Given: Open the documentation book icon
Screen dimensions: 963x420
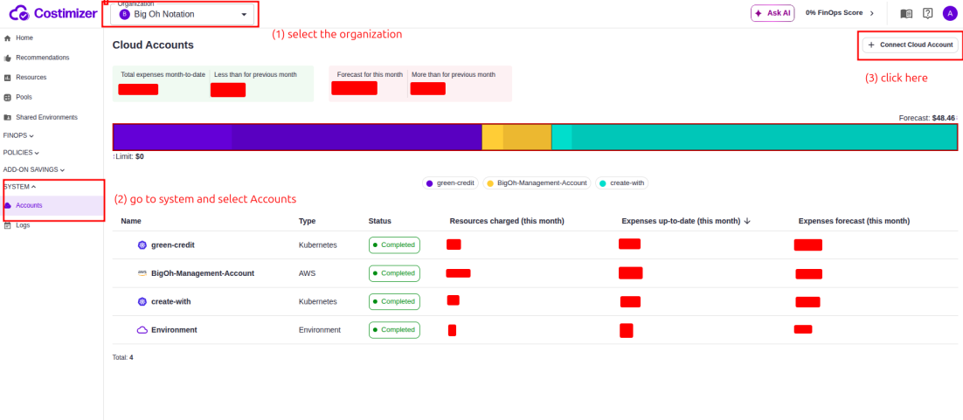Looking at the screenshot, I should (906, 13).
